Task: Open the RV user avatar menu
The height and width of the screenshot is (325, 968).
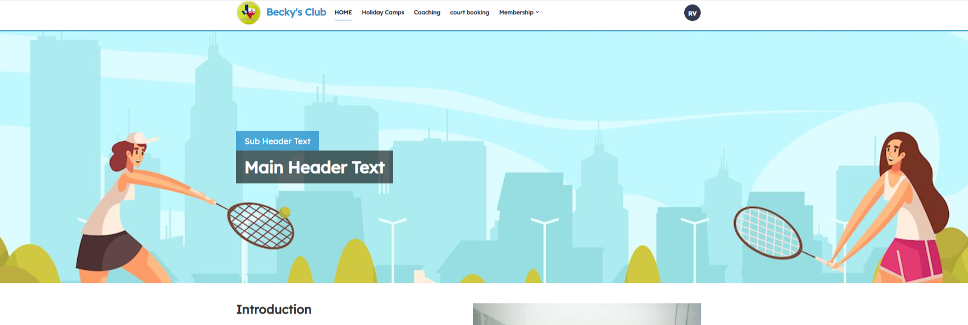Action: (692, 13)
